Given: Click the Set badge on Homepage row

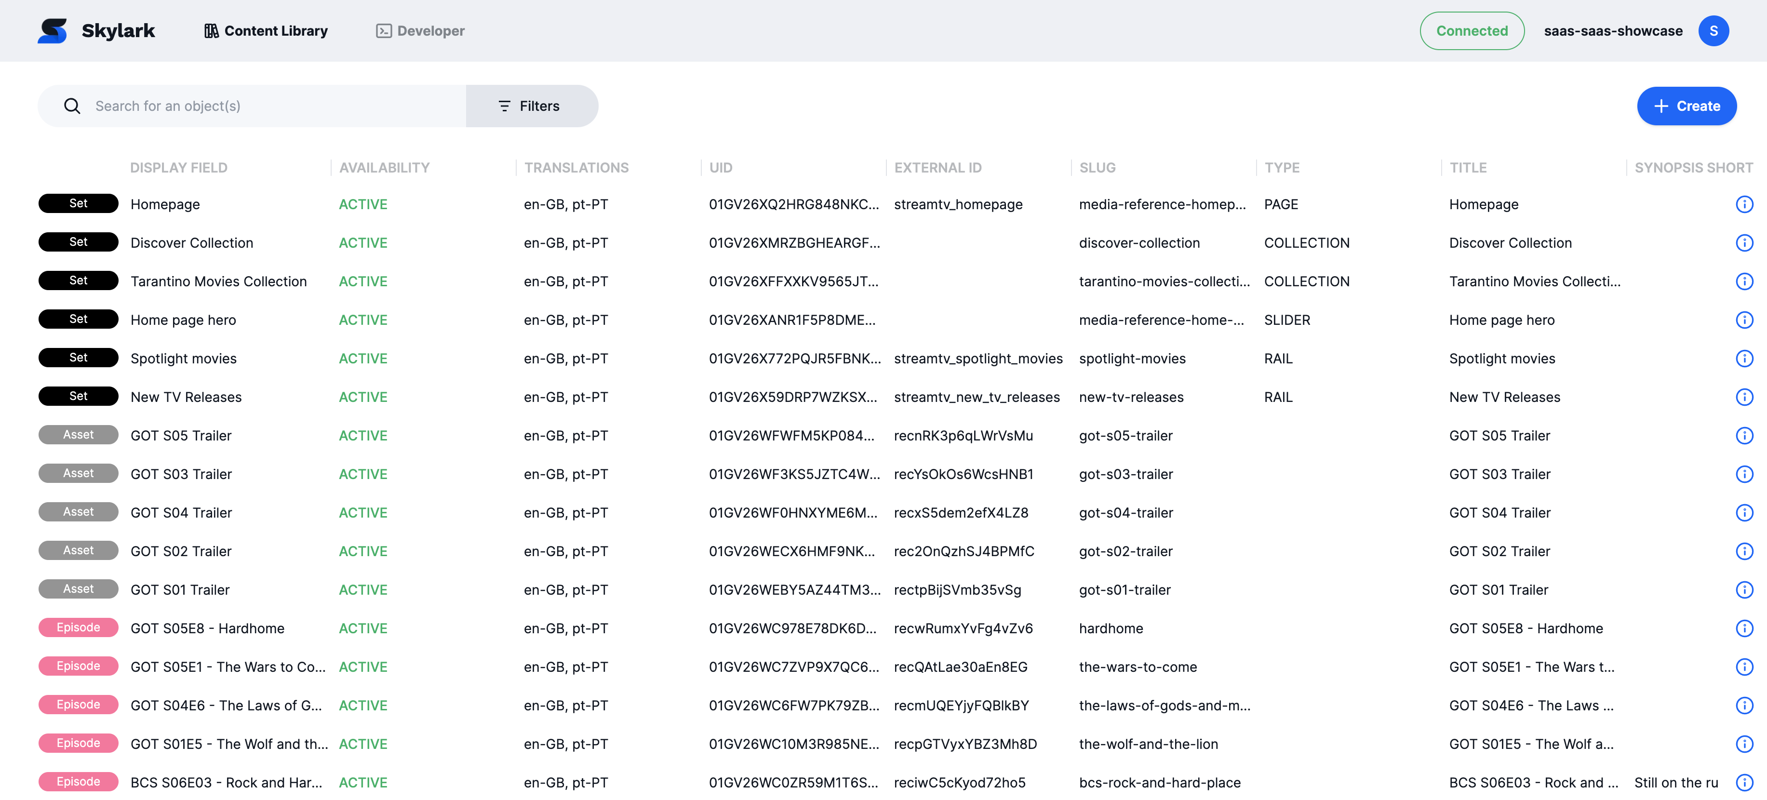Looking at the screenshot, I should 78,204.
